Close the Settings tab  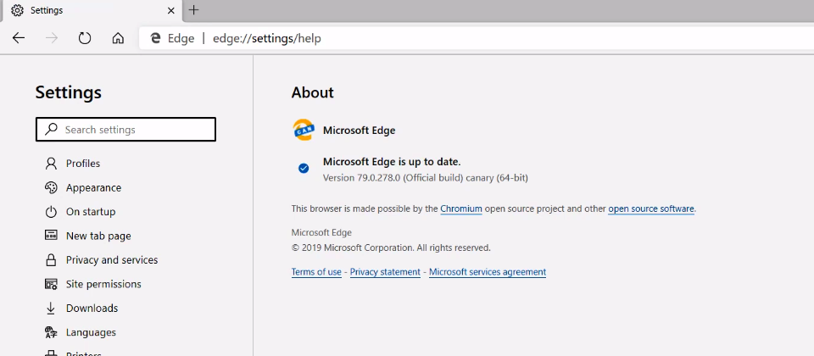pos(170,10)
